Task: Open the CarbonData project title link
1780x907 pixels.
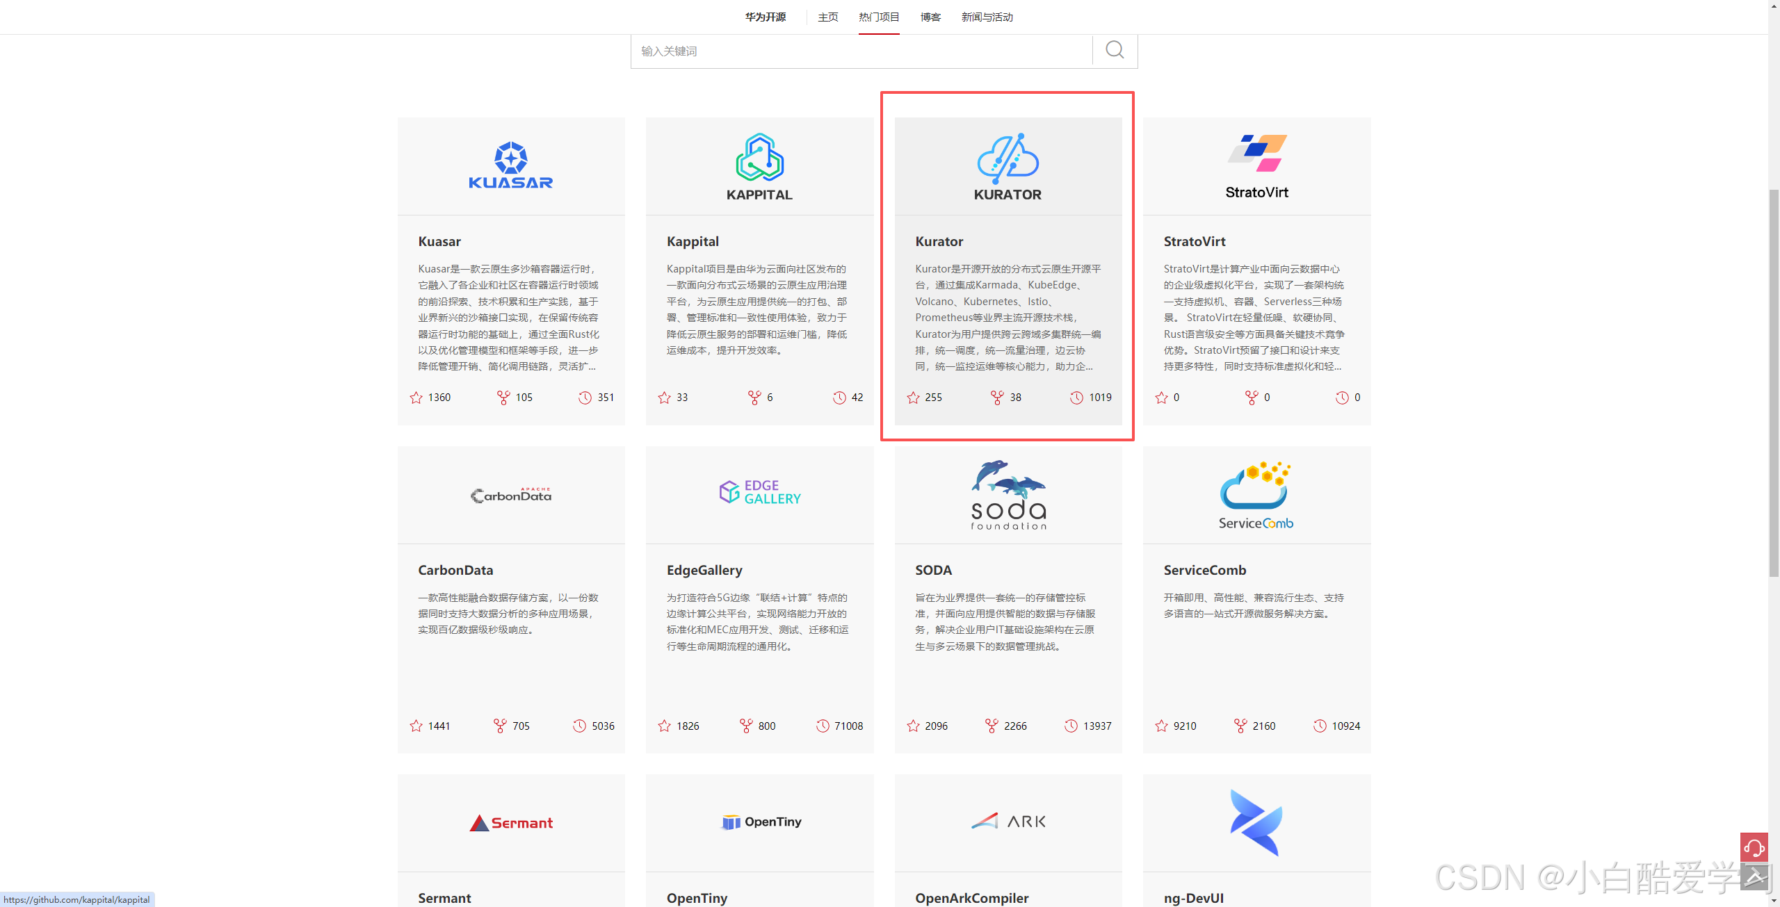Action: click(455, 570)
